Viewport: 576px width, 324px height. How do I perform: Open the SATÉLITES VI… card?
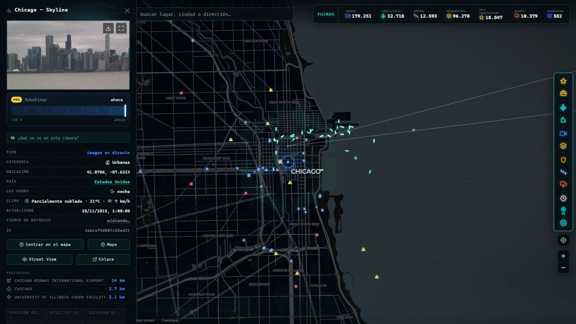point(66,315)
